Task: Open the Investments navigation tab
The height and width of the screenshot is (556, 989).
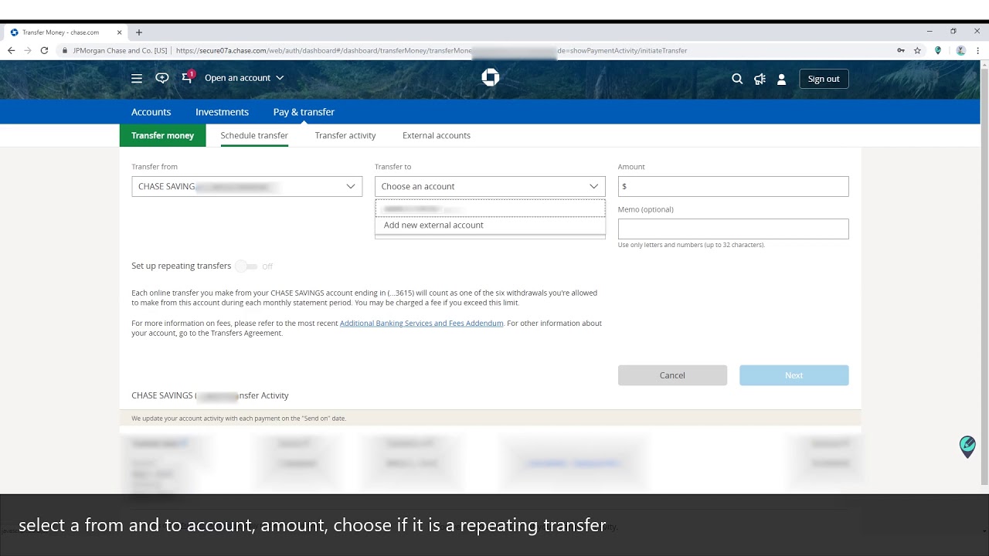Action: click(222, 112)
